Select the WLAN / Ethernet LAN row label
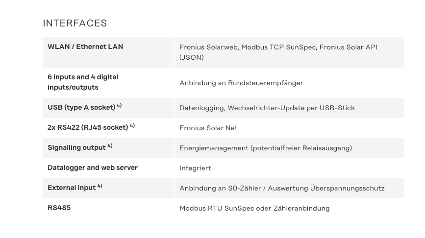The height and width of the screenshot is (238, 425). pos(85,47)
